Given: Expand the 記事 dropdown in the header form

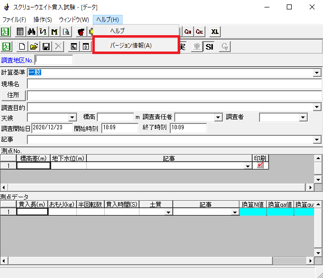Looking at the screenshot, I should coord(317,140).
